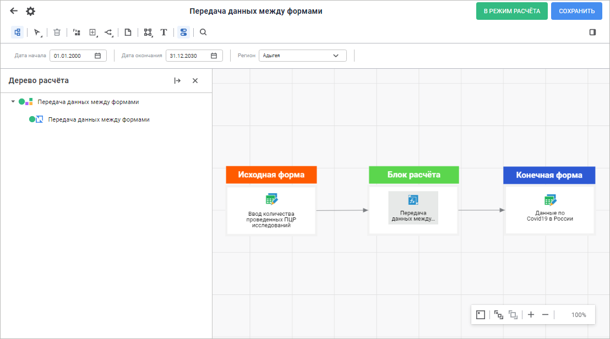Click the Fx calculation block icon
Screen dimensions: 610x339
pyautogui.click(x=77, y=32)
